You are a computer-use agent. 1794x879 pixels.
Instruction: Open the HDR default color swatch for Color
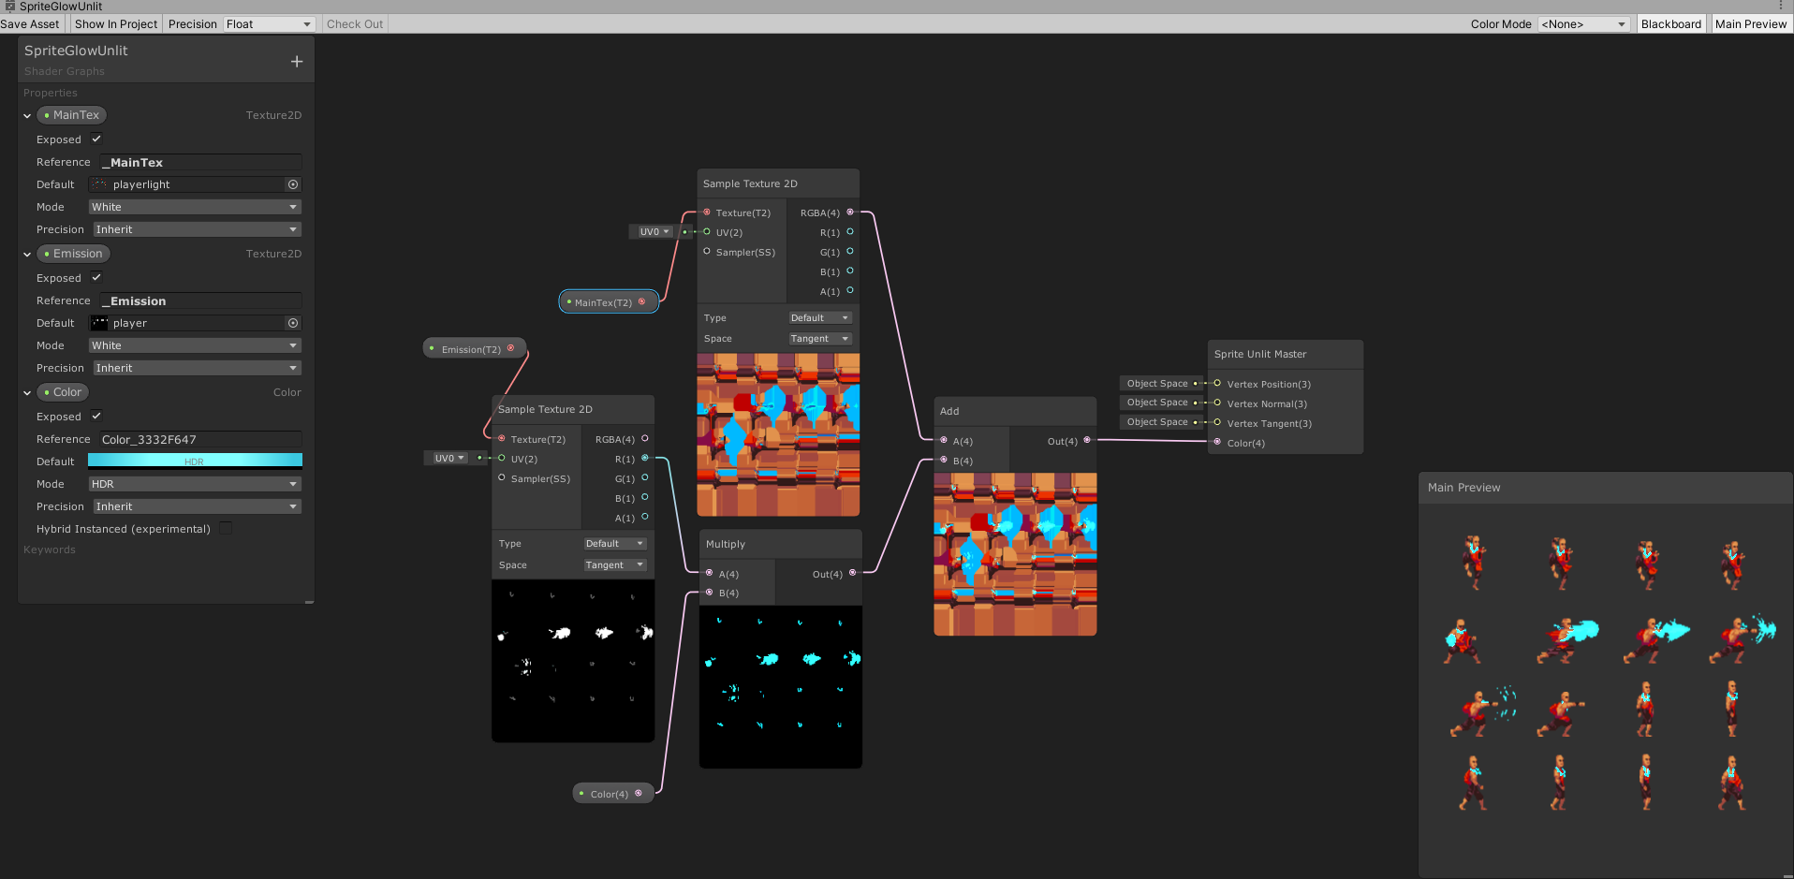194,460
